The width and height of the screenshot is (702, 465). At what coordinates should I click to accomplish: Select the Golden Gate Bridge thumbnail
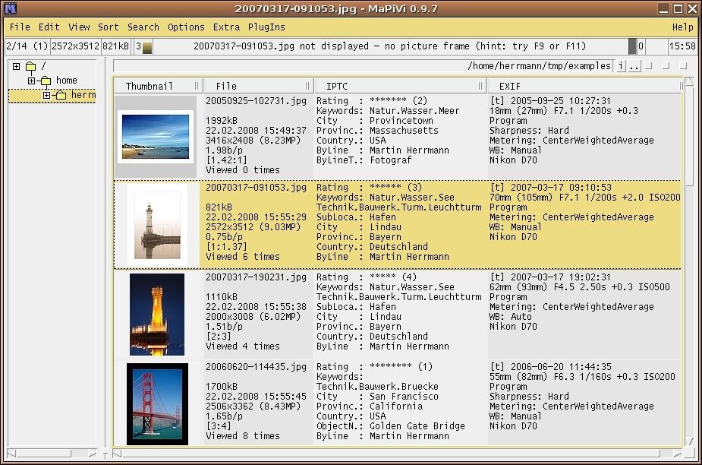click(157, 404)
